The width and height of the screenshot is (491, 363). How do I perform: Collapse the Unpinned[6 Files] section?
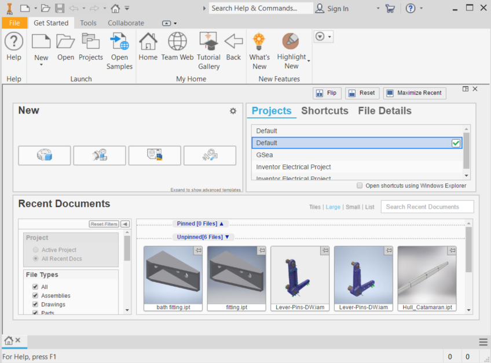pos(227,238)
